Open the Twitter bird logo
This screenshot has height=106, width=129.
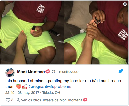pyautogui.click(x=121, y=71)
